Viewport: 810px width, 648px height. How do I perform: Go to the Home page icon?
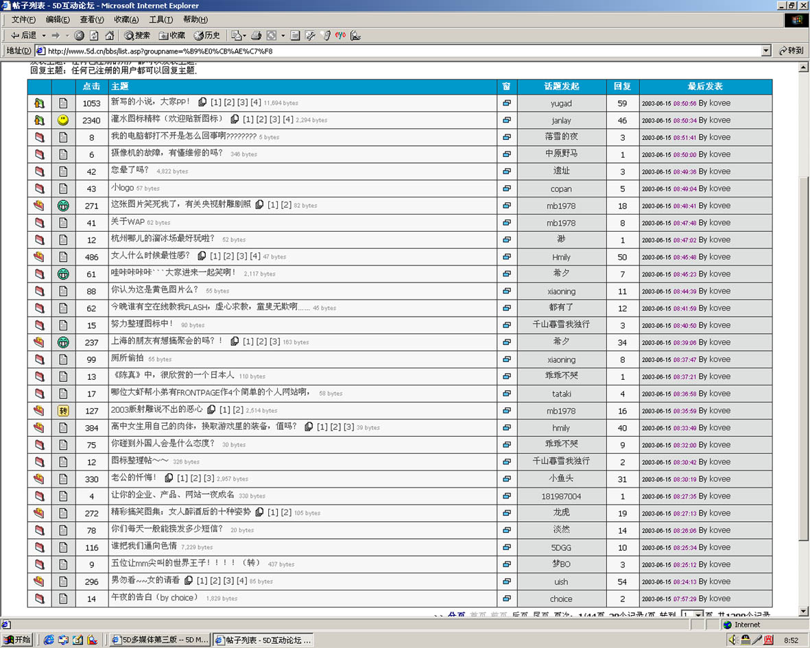tap(110, 36)
